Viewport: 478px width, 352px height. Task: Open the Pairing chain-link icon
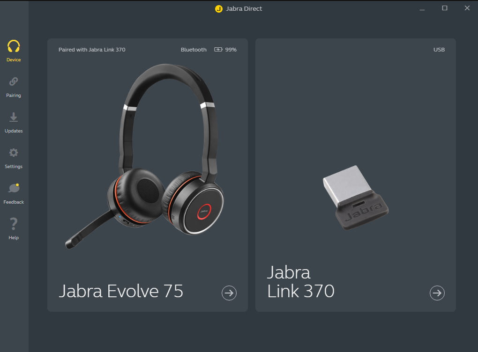(x=14, y=81)
